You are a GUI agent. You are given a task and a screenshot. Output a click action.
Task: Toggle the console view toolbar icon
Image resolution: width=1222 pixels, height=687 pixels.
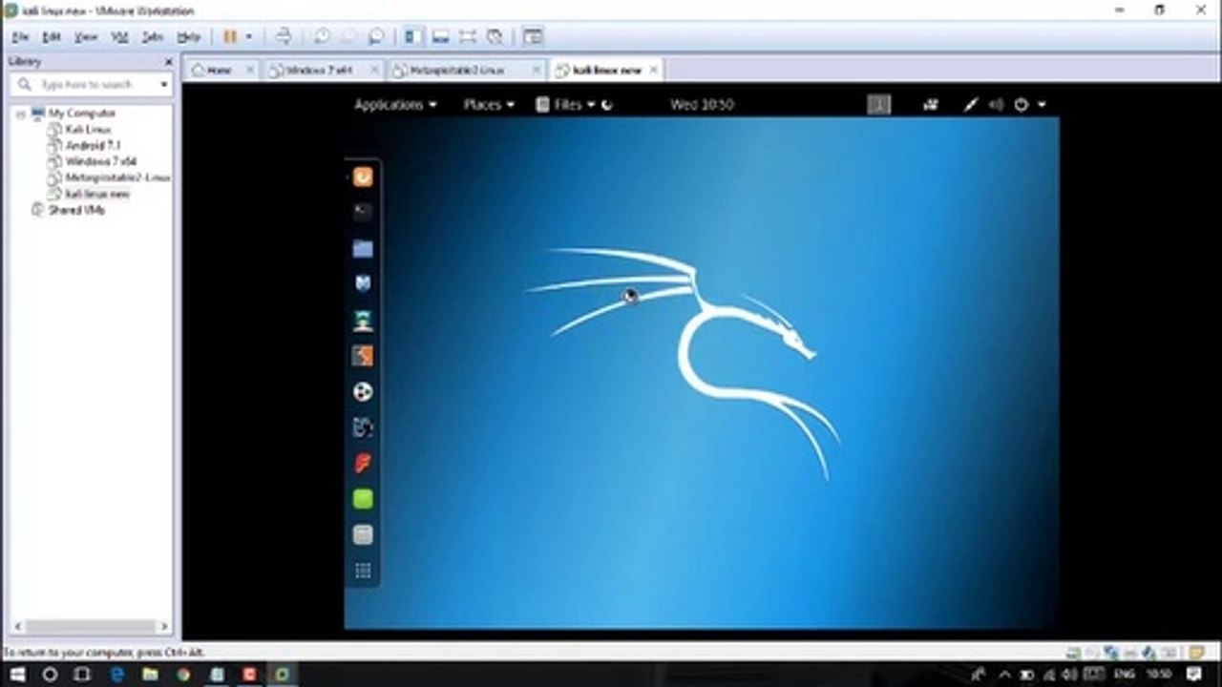pos(533,36)
